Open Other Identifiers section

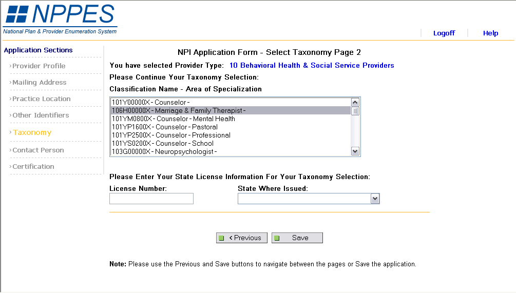(x=41, y=115)
